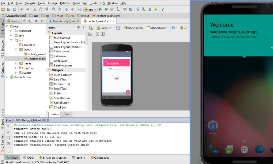
Task: Open the Android Device Monitor icon
Action: point(156,9)
